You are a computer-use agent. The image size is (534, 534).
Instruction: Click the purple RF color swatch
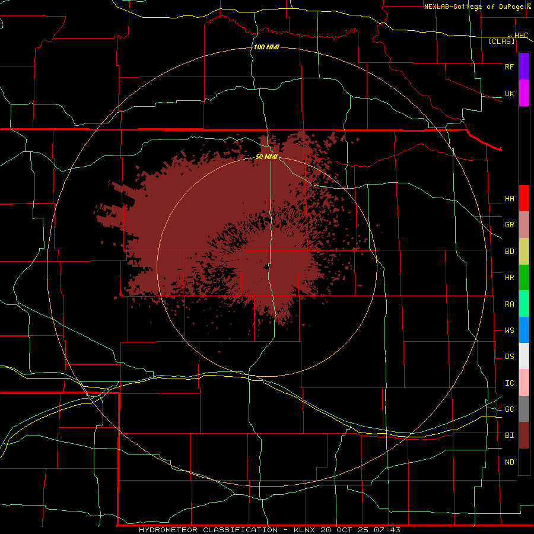[524, 66]
